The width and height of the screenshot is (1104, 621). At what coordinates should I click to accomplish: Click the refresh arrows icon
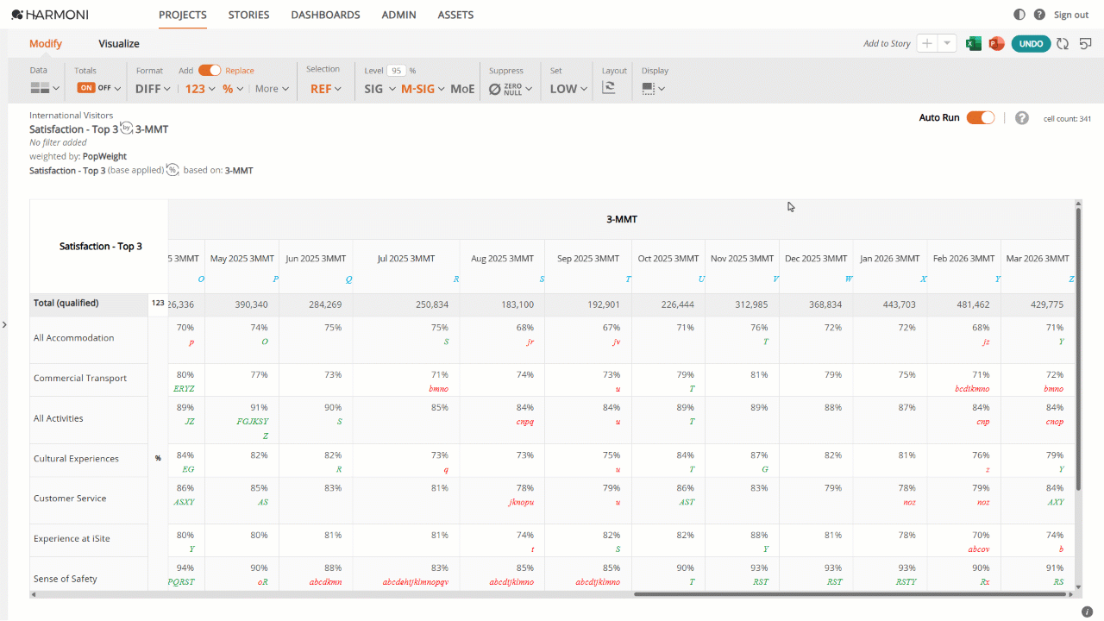1063,43
